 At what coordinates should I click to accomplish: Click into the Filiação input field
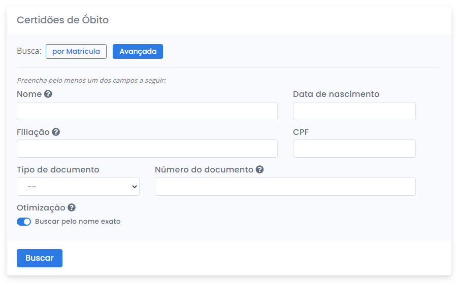[x=147, y=149]
